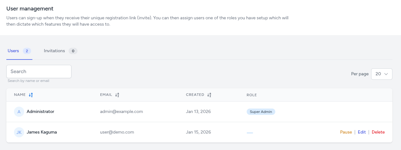The height and width of the screenshot is (150, 401).
Task: Click the James Kaguma name
Action: [x=42, y=132]
